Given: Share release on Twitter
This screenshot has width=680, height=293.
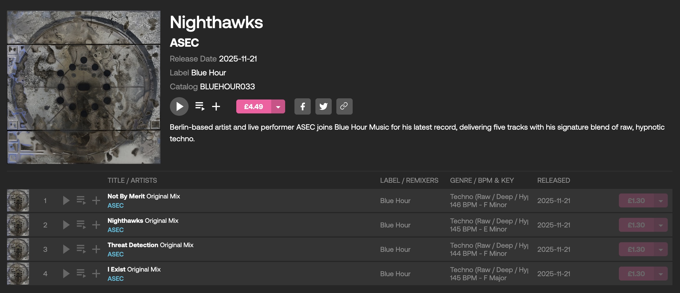Looking at the screenshot, I should click(323, 106).
